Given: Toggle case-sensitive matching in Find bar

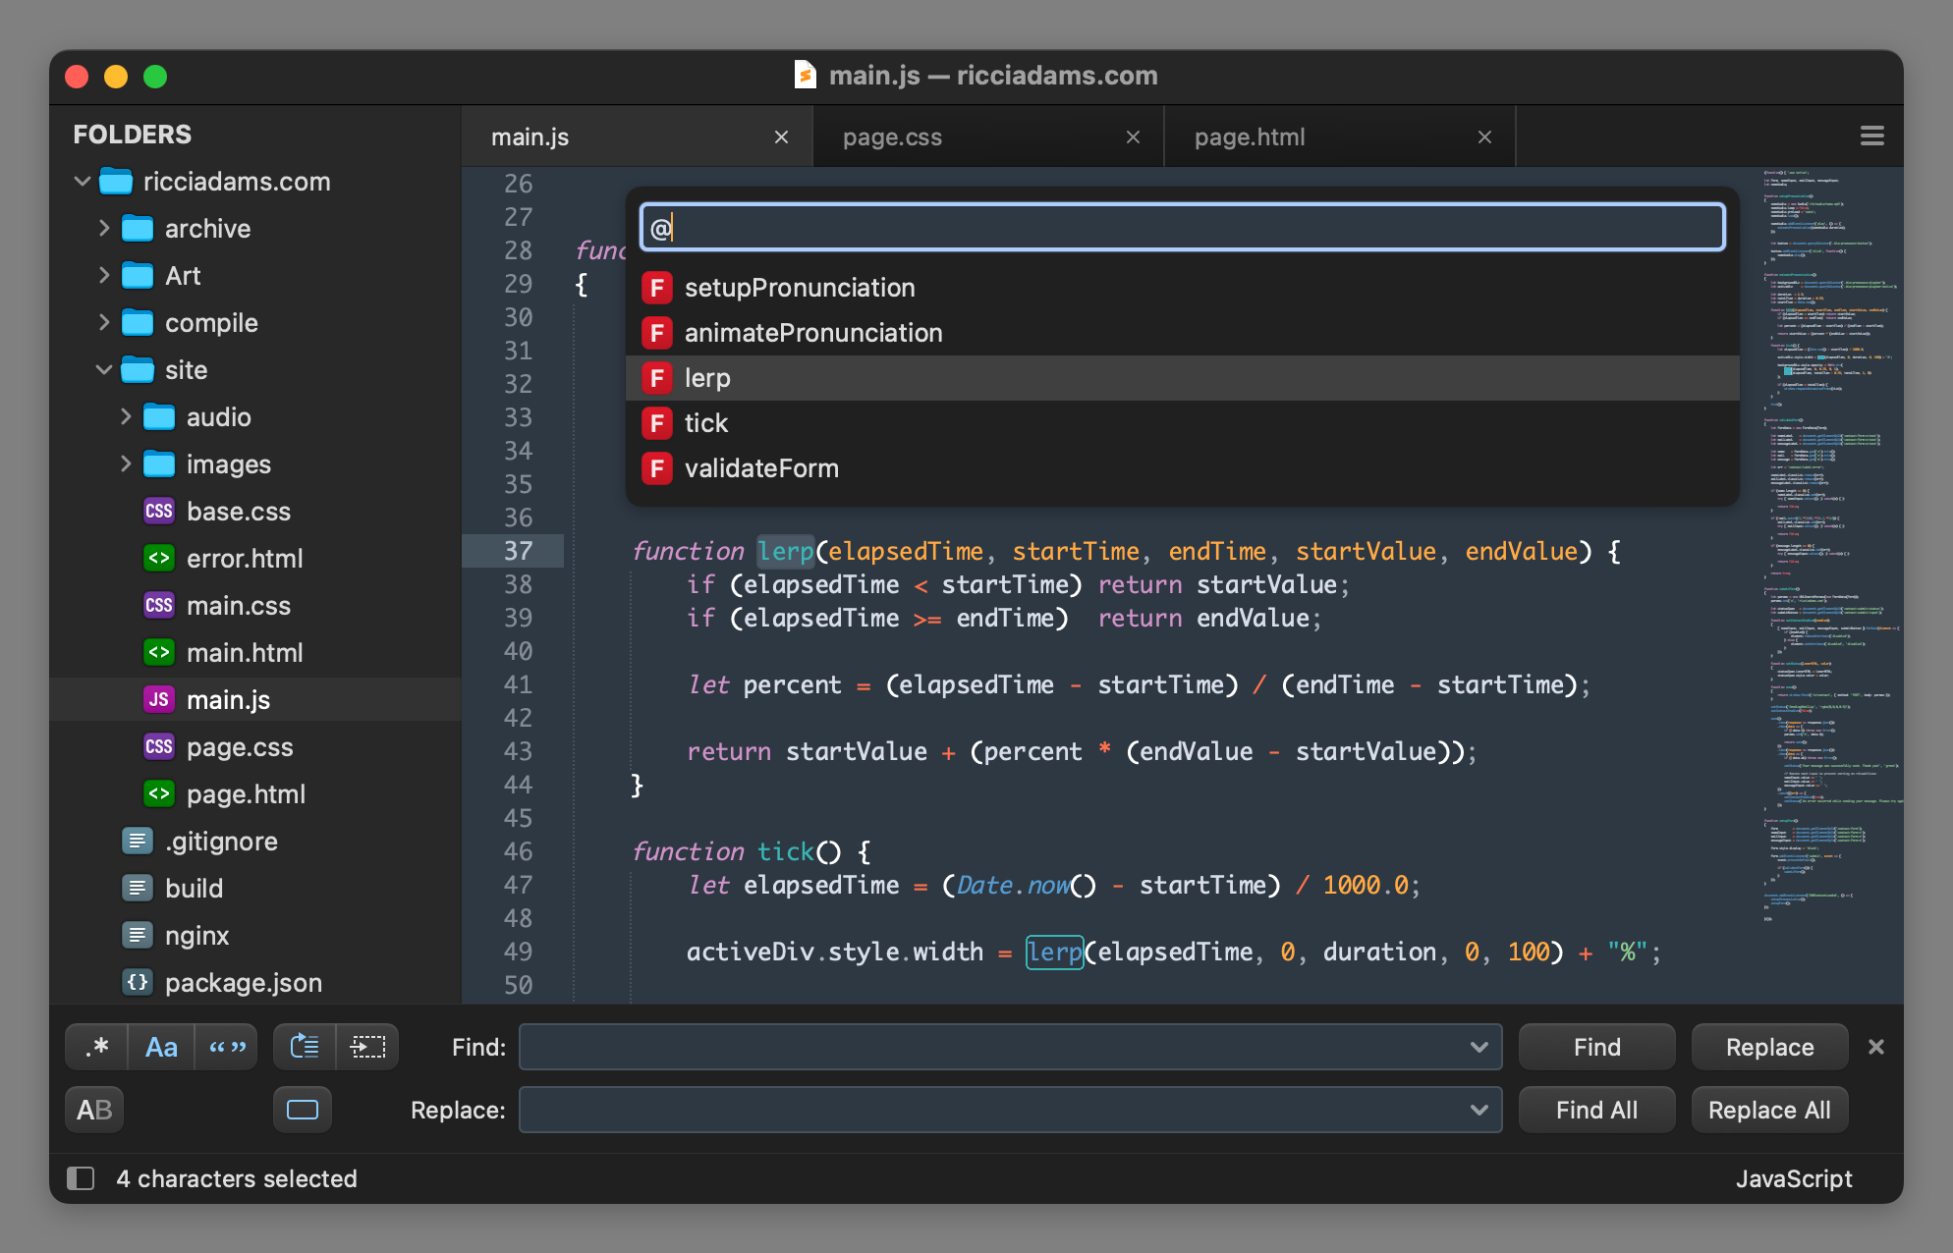Looking at the screenshot, I should click(x=160, y=1047).
